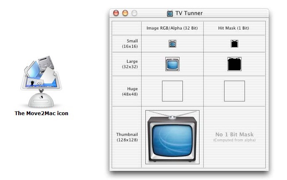Click the 'Small (16x16)' row label
Viewport: 287px width, 180px height.
130,44
